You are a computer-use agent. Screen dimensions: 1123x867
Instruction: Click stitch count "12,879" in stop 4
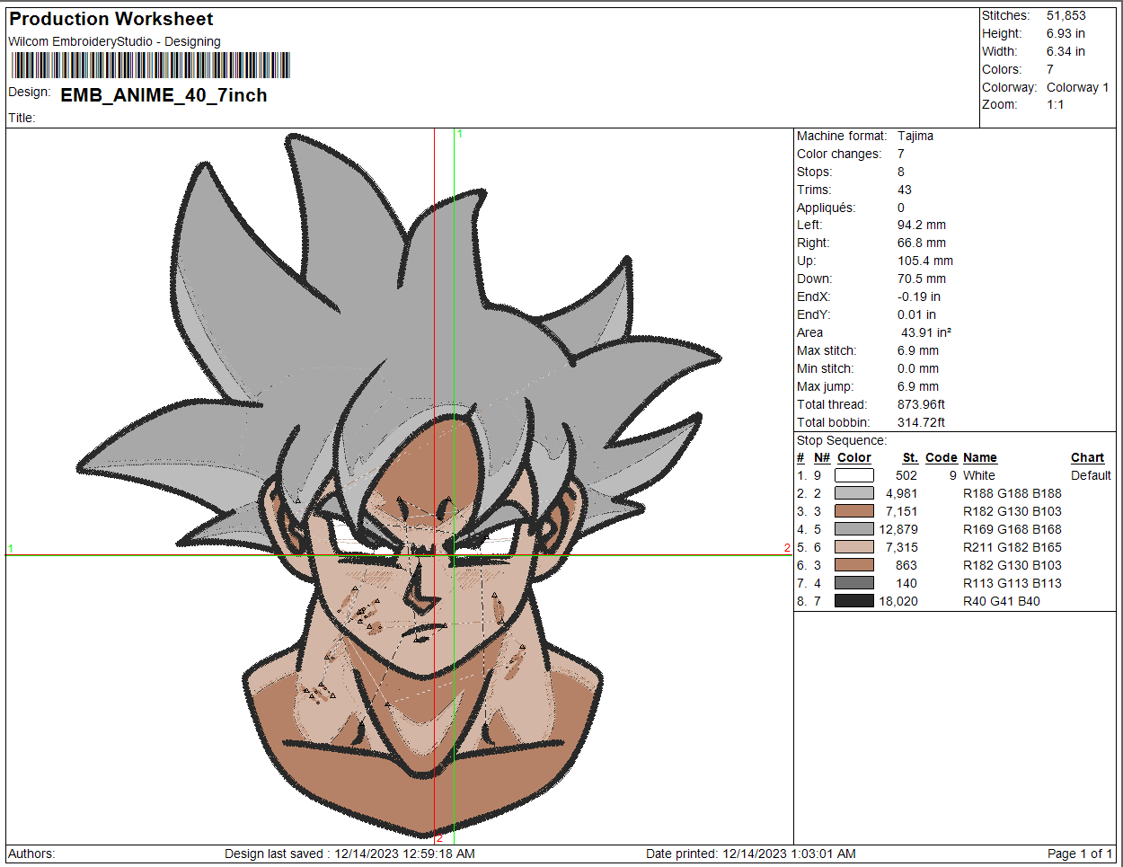click(x=898, y=529)
